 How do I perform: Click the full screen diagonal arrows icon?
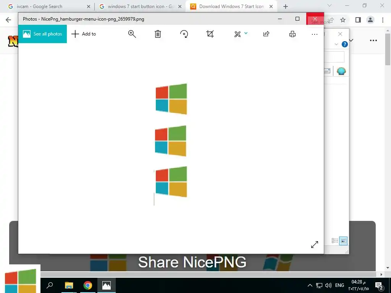pos(315,245)
